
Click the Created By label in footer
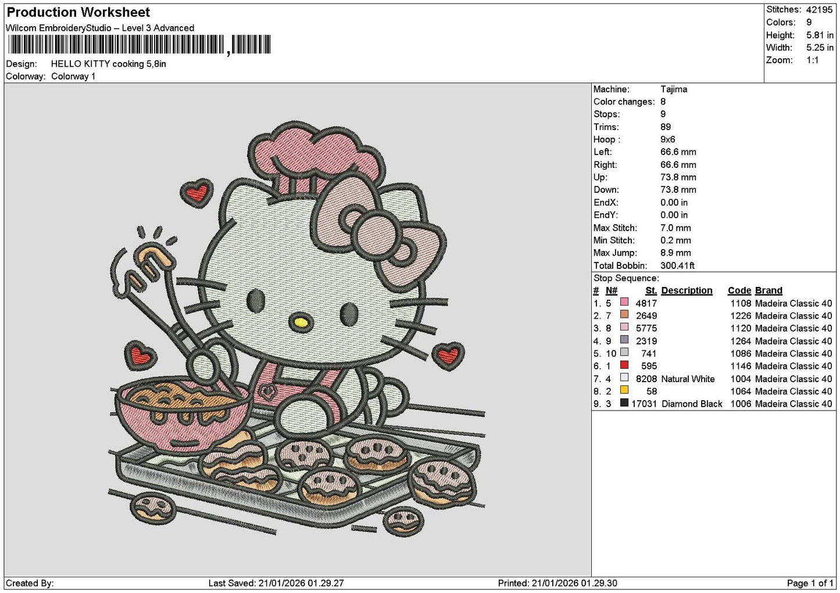pyautogui.click(x=30, y=583)
